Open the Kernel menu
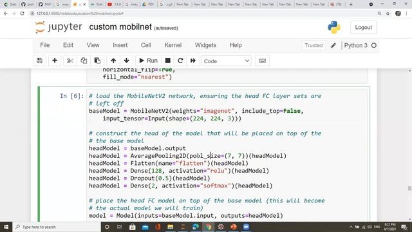Image resolution: width=412 pixels, height=232 pixels. 173,45
